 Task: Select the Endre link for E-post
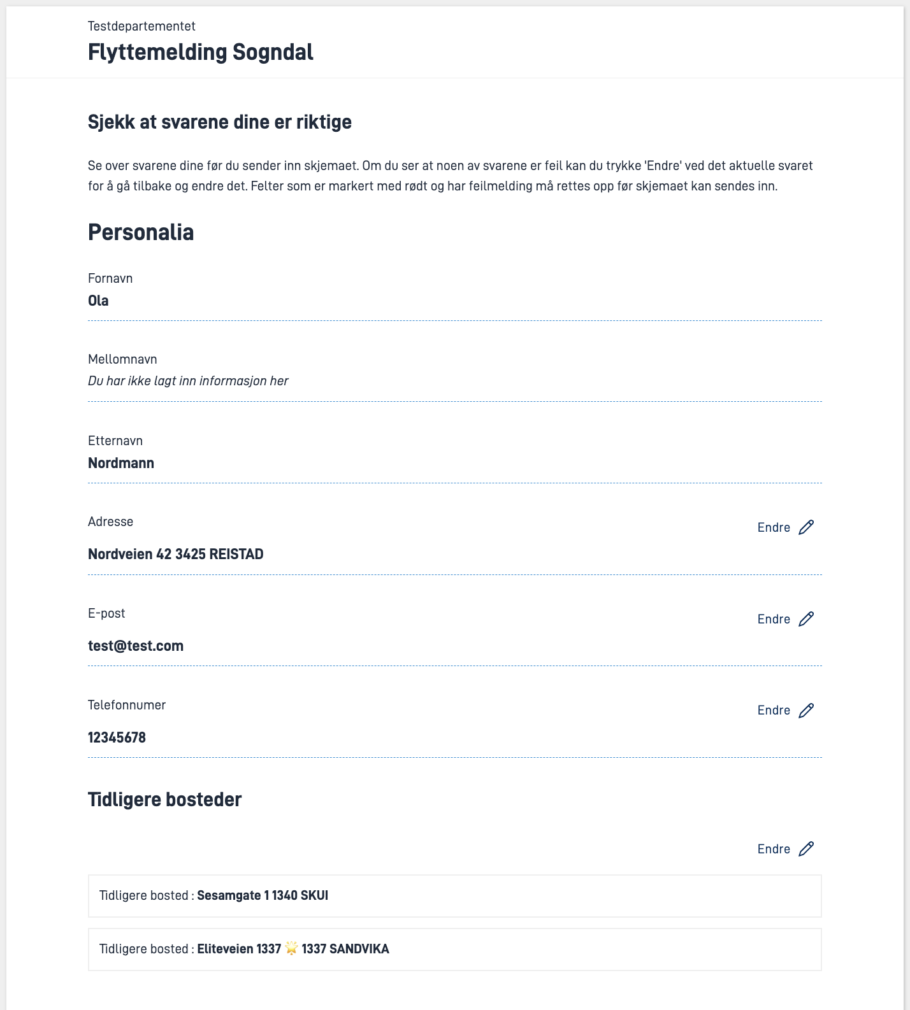coord(774,619)
